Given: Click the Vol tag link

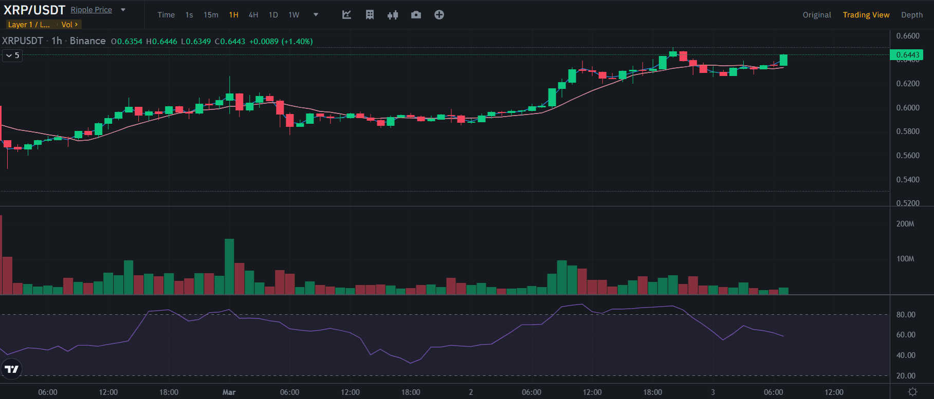Looking at the screenshot, I should coord(69,25).
